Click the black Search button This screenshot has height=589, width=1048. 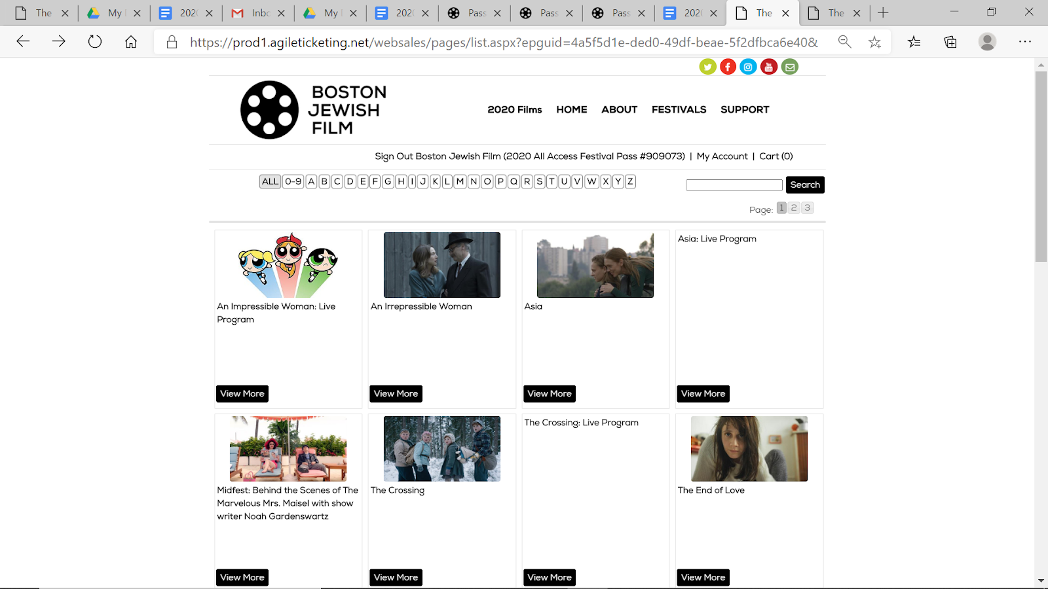805,185
